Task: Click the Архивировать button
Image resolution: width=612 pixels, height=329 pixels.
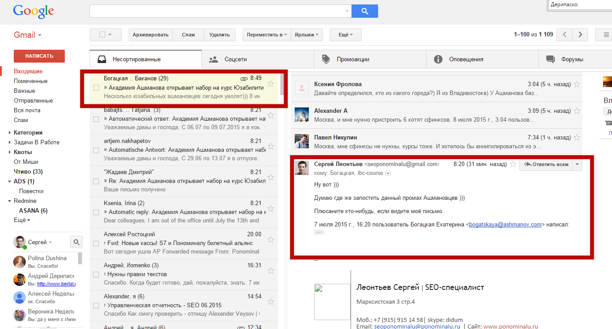Action: 150,35
